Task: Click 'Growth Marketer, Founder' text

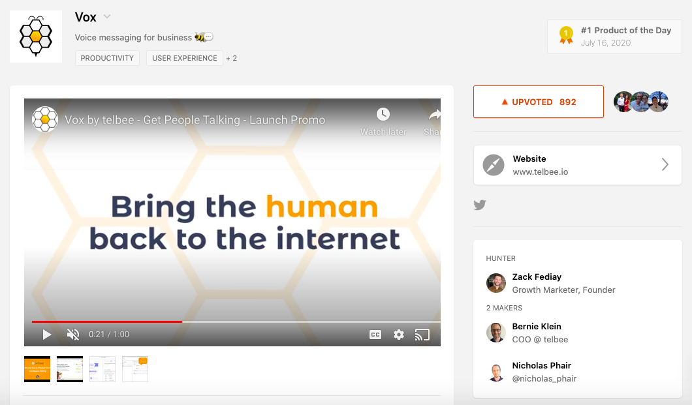Action: (x=563, y=290)
